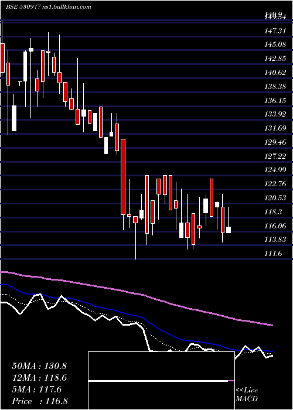Select the 118.3 price label
293x410 pixels.
(273, 212)
